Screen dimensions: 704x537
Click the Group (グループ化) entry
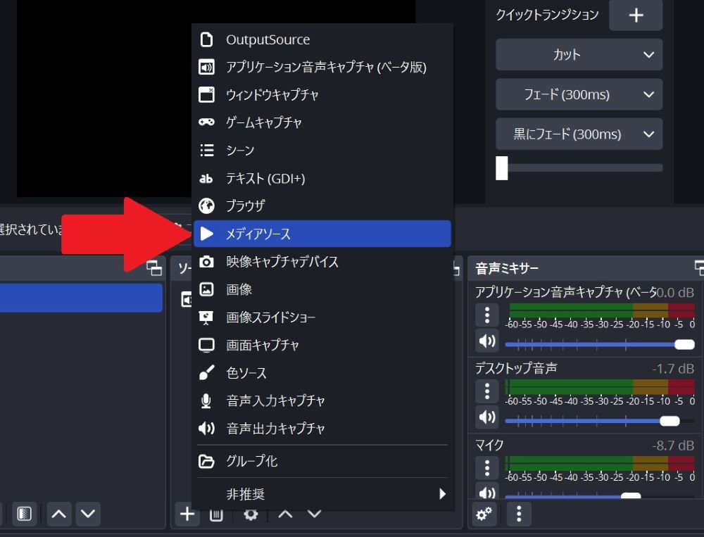[322, 461]
